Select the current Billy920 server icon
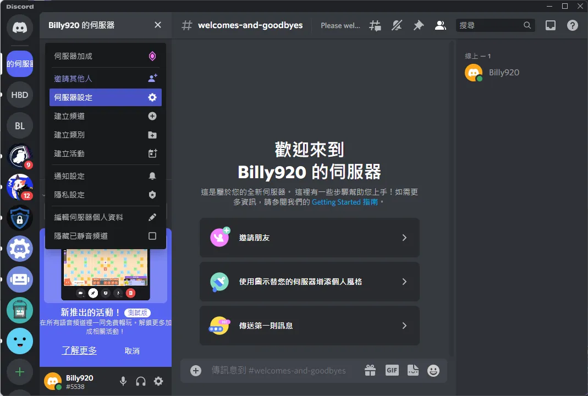The image size is (588, 396). coord(20,64)
